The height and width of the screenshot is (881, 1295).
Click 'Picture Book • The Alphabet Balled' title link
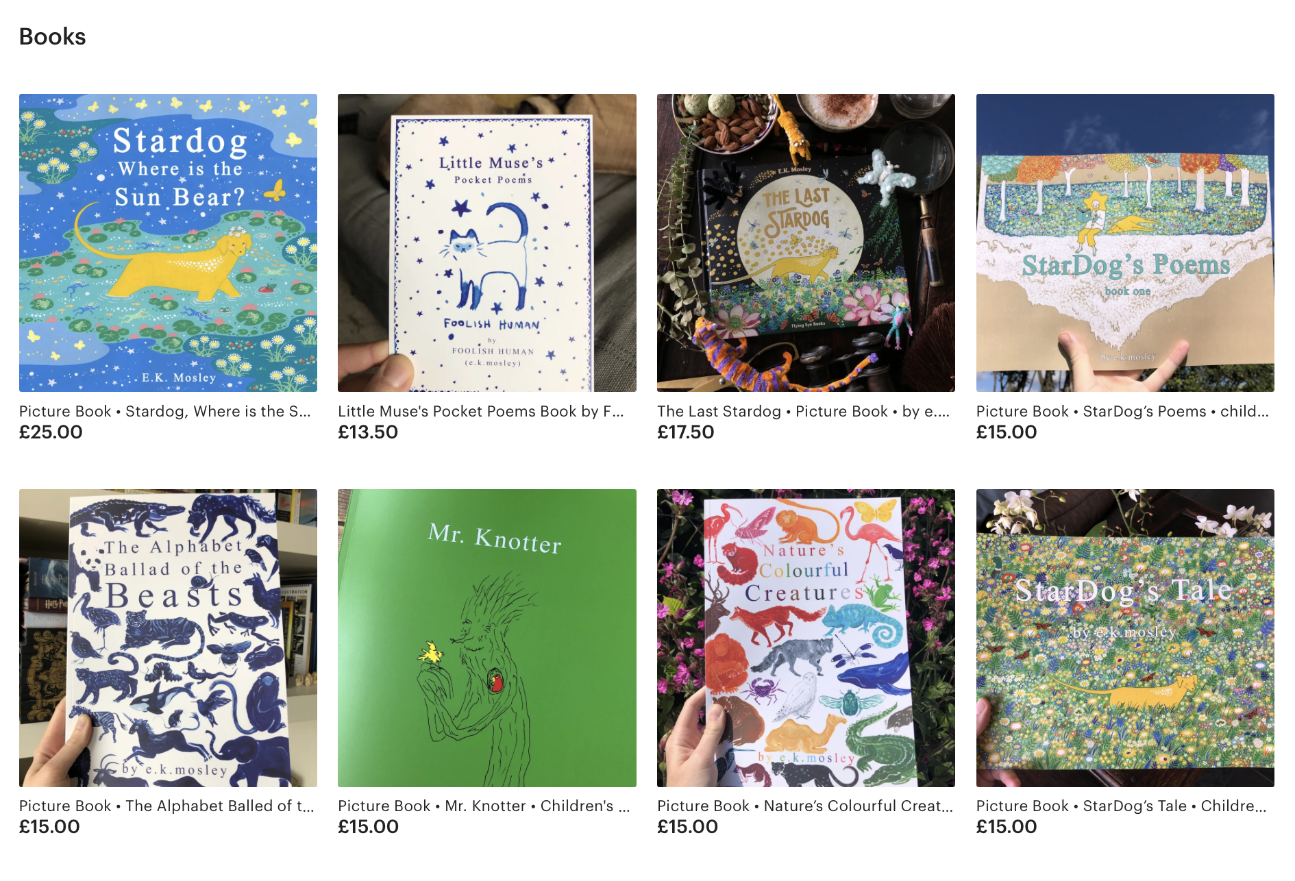[x=166, y=806]
